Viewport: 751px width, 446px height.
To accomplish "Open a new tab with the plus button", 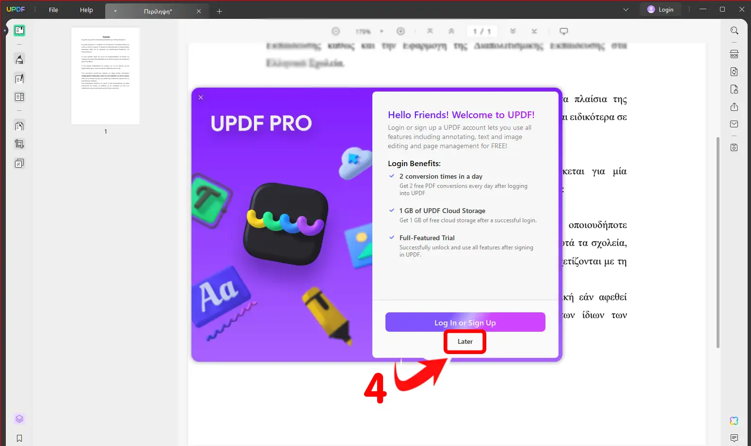I will point(219,11).
